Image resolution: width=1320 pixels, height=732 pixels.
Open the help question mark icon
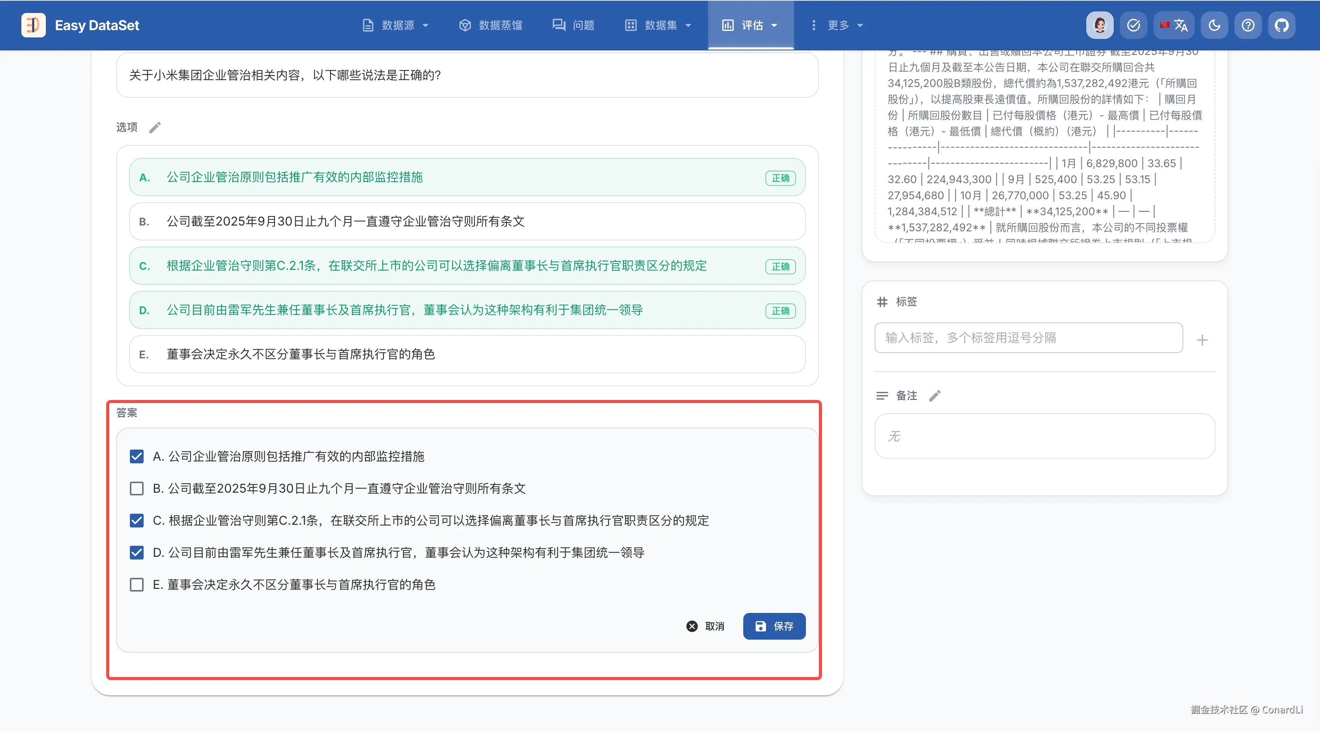click(1248, 25)
